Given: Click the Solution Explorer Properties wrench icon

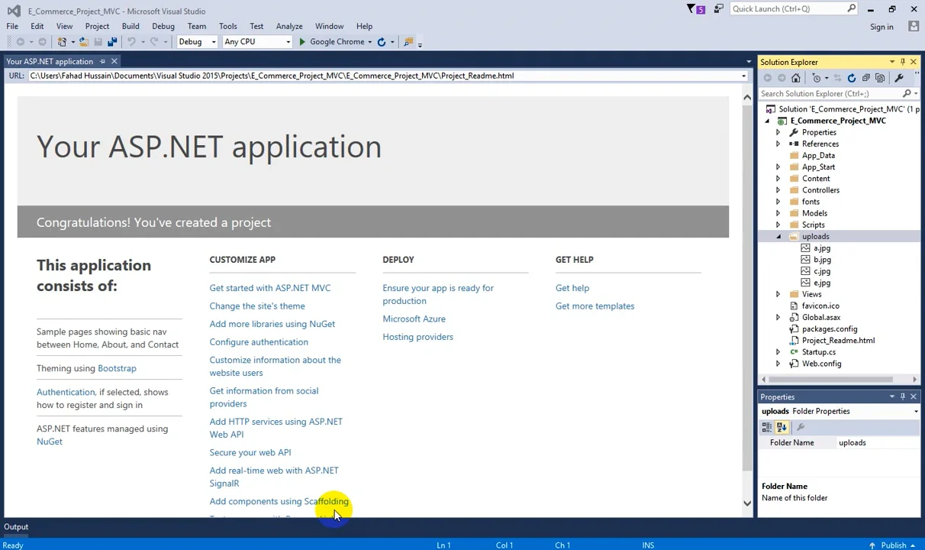Looking at the screenshot, I should [x=899, y=78].
